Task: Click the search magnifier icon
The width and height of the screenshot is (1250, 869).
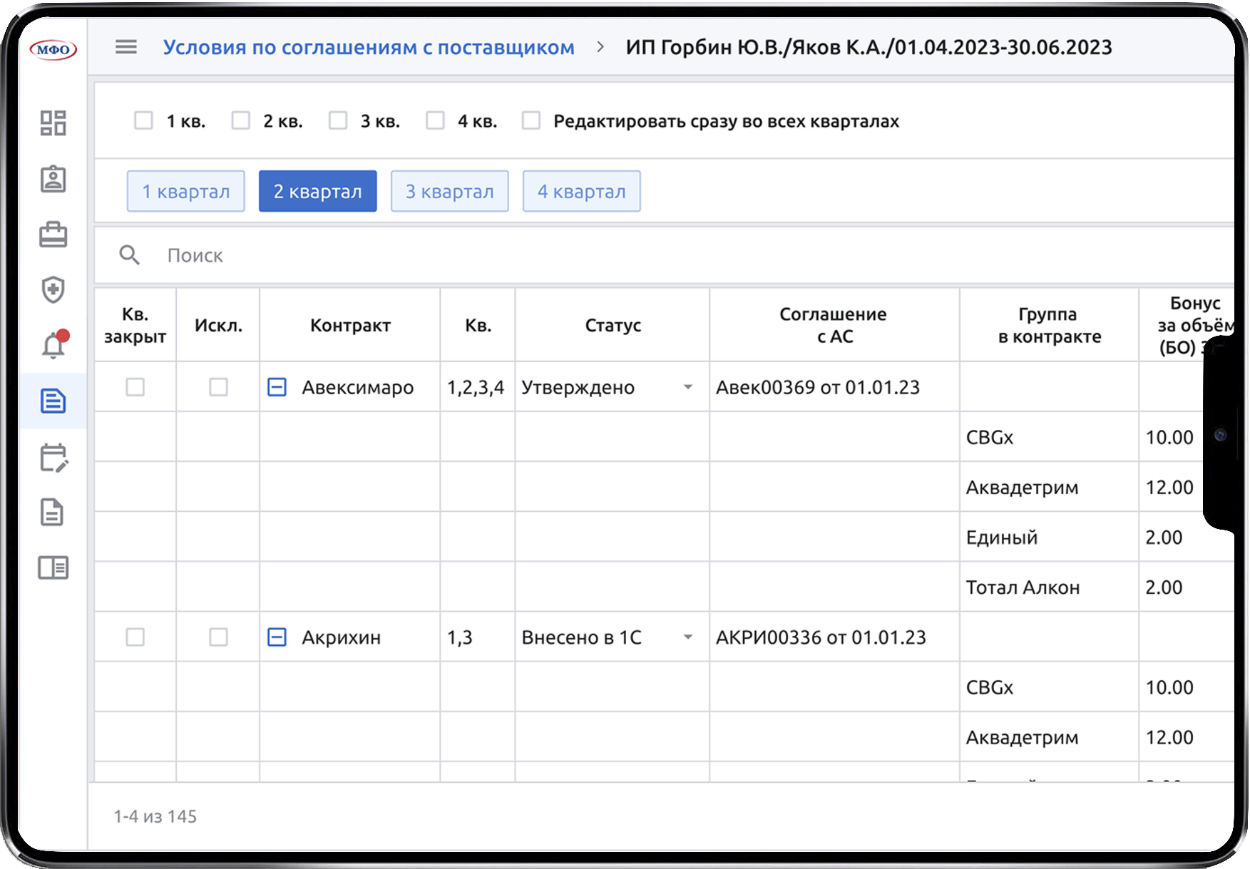Action: [x=130, y=254]
